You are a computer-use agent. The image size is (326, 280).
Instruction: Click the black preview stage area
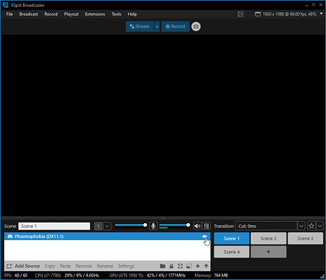click(x=163, y=125)
